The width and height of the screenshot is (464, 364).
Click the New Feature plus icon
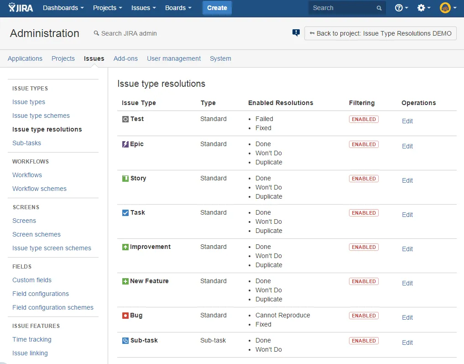click(125, 281)
